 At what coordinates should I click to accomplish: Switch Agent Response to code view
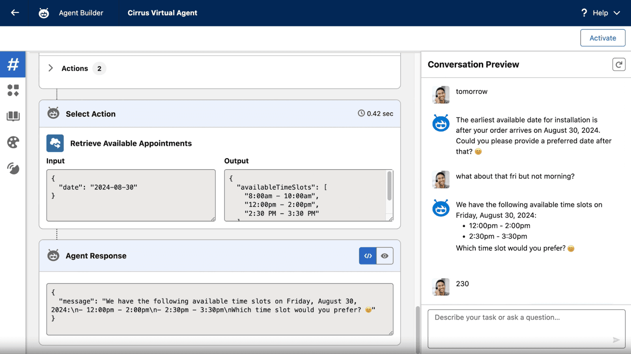(368, 256)
